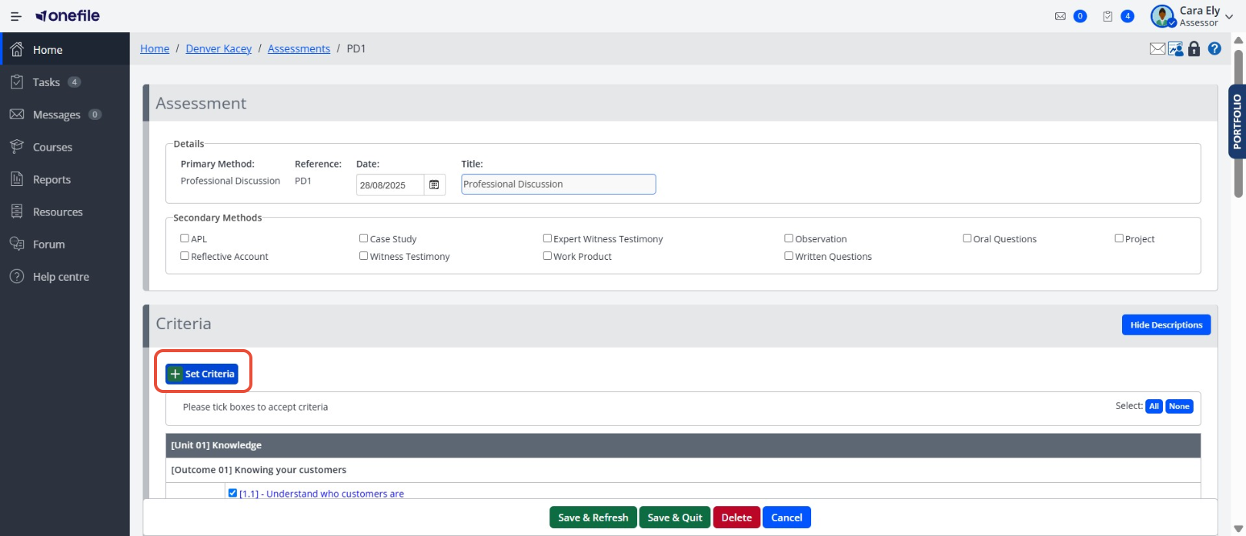Click the padlock icon in breadcrumb bar
The width and height of the screenshot is (1246, 536).
(1194, 48)
